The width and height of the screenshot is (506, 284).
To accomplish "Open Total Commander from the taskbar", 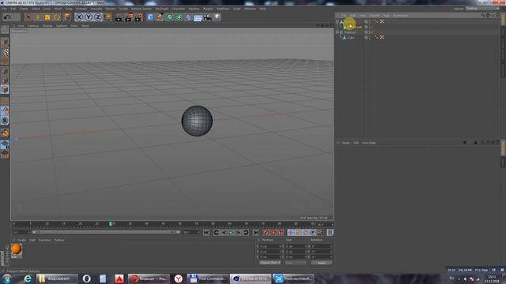I will point(208,278).
